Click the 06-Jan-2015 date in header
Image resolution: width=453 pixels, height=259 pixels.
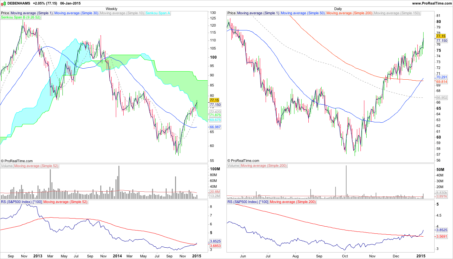coord(70,3)
